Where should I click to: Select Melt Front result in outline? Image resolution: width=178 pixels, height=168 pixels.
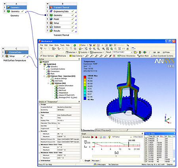(x=62, y=90)
